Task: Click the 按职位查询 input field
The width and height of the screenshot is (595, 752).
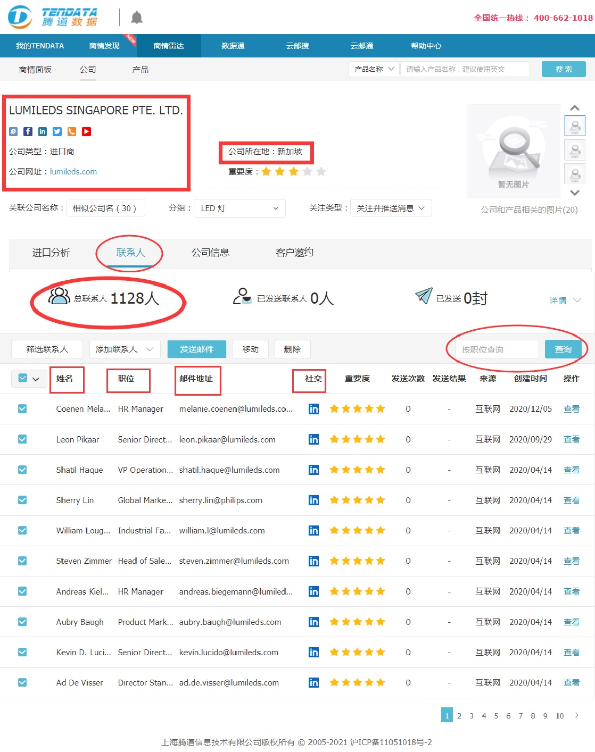Action: (497, 349)
